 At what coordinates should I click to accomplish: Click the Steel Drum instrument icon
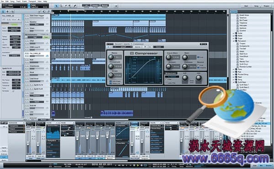pyautogui.click(x=237, y=54)
